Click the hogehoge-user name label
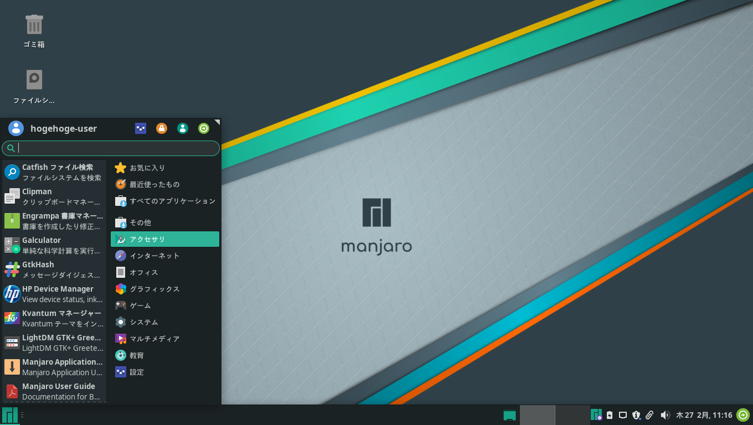Screen dimensions: 753x425 coord(64,128)
